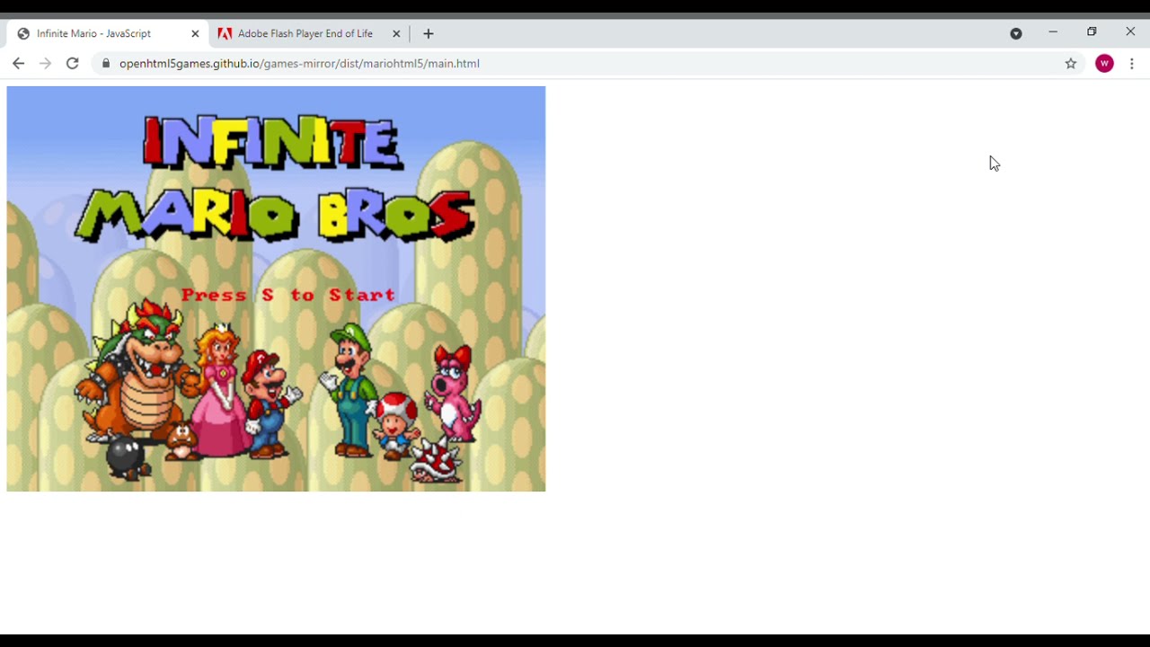Go back using the browser back arrow
The width and height of the screenshot is (1150, 647).
tap(18, 64)
